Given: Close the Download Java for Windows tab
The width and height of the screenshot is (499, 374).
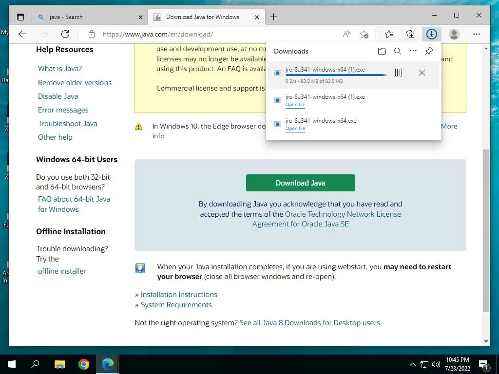Looking at the screenshot, I should [x=257, y=17].
